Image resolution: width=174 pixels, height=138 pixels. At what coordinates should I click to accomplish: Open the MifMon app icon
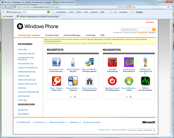145,81
